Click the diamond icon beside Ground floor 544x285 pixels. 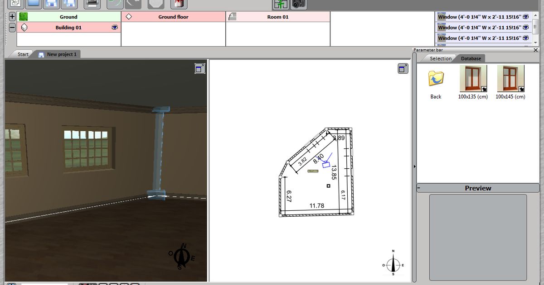point(129,17)
